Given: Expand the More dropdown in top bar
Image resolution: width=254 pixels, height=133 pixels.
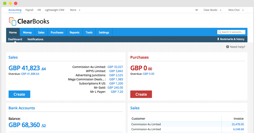Looking at the screenshot, I should point(75,10).
